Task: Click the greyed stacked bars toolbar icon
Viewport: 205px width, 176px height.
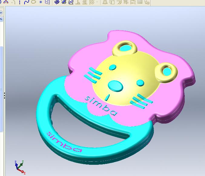Action: click(x=126, y=2)
